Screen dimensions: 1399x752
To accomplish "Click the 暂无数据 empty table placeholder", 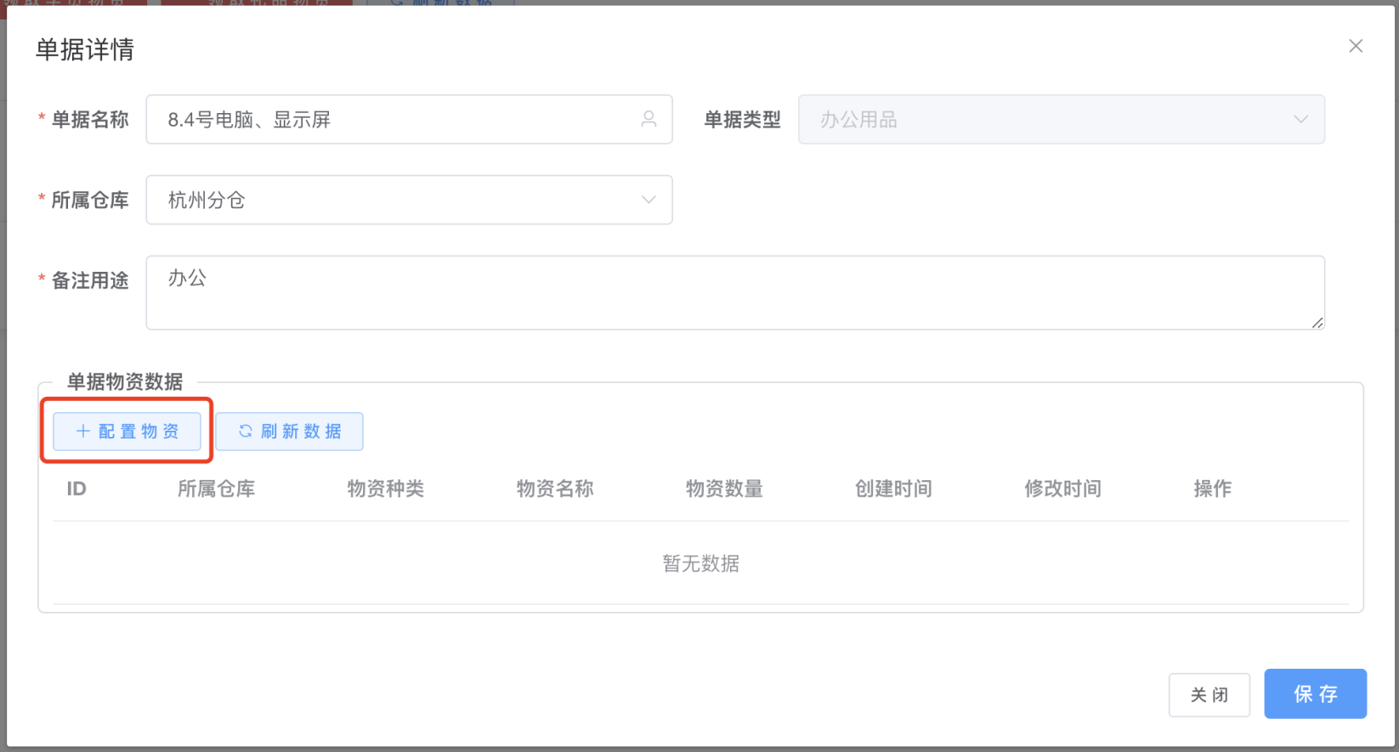I will 700,563.
